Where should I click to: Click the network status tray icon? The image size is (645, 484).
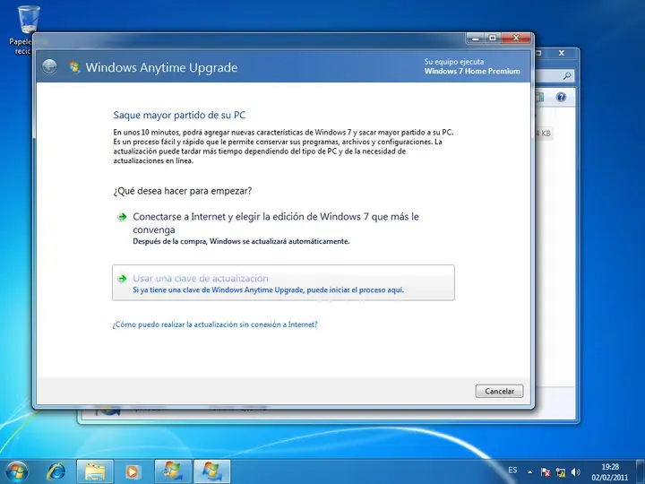561,472
